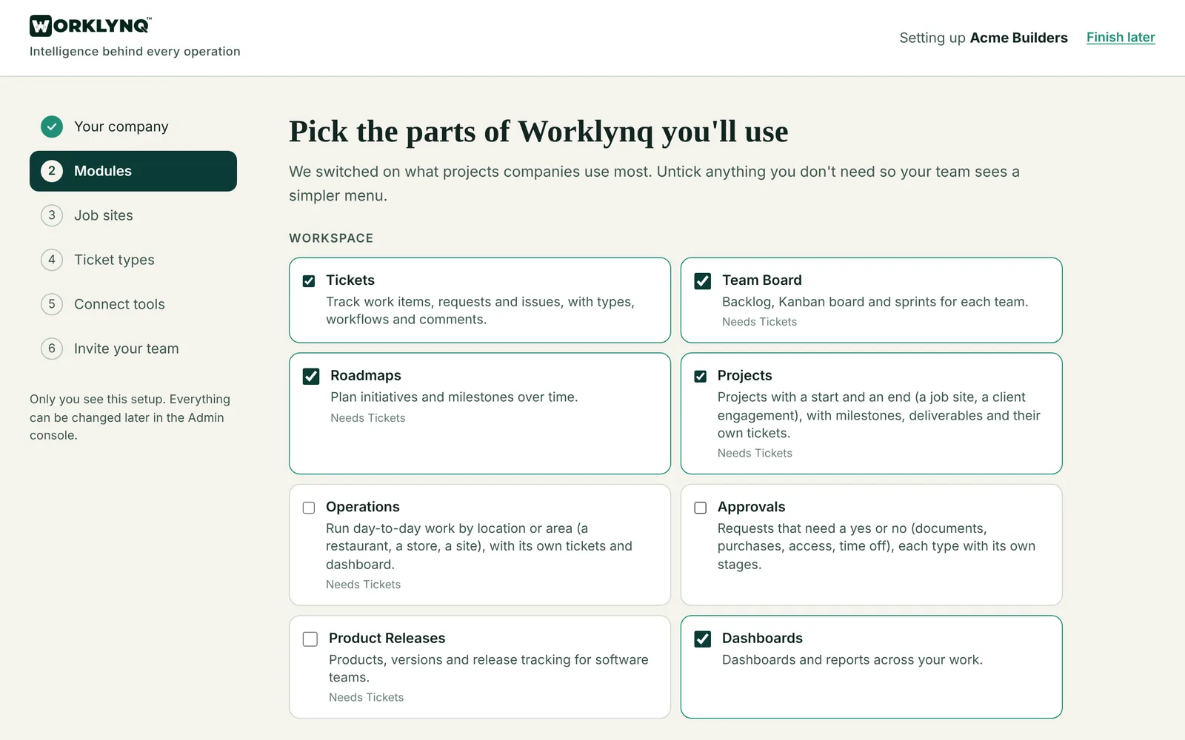Viewport: 1185px width, 740px height.
Task: Click the step 3 circle for Job sites
Action: (x=52, y=215)
